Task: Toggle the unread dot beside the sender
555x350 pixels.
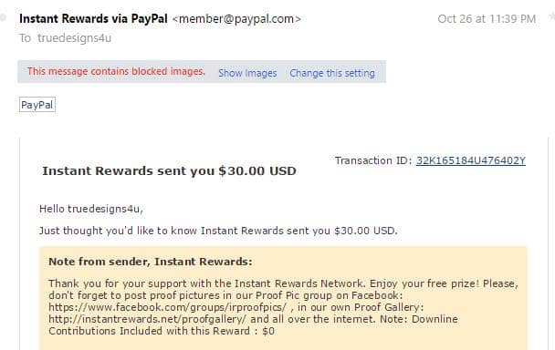Action: [x=3, y=17]
